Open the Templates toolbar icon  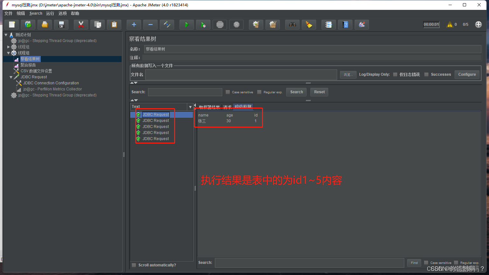pyautogui.click(x=28, y=25)
